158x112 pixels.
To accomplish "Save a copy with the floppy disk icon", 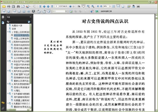I will click(x=13, y=6).
